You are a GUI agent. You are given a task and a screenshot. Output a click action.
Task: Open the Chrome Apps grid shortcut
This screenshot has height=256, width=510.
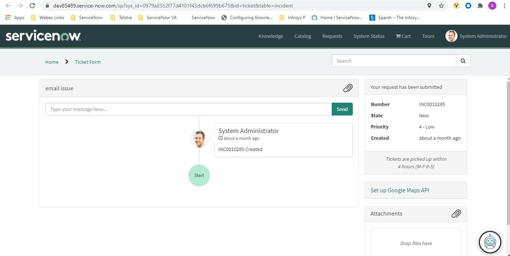click(8, 18)
